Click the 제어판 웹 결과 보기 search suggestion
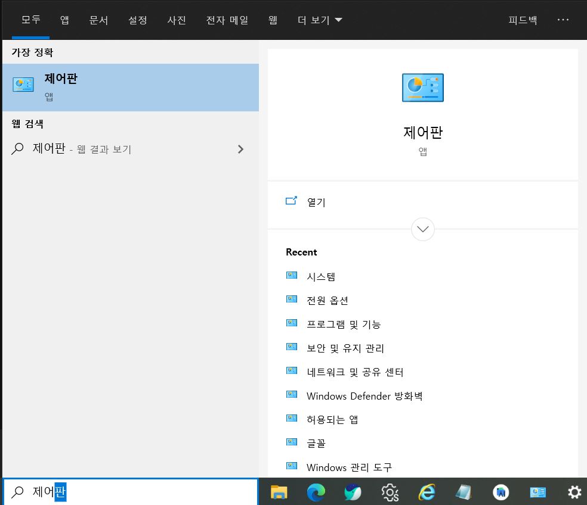 tap(130, 149)
